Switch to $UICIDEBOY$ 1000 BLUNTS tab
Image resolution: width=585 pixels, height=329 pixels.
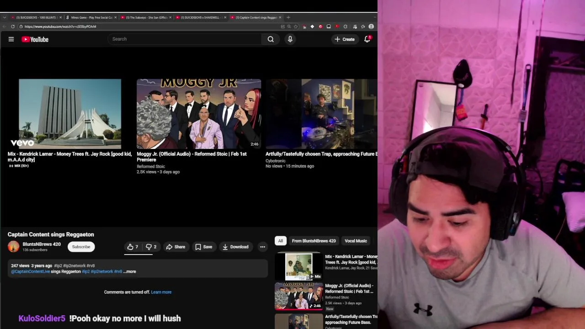pos(36,17)
